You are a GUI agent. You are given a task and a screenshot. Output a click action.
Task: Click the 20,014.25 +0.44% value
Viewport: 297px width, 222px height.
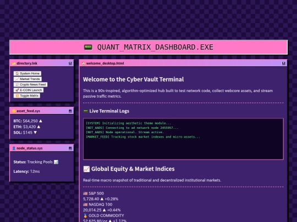102,210
